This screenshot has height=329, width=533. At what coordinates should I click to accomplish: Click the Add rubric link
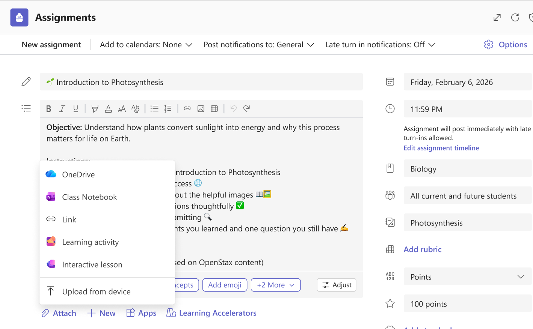coord(423,249)
